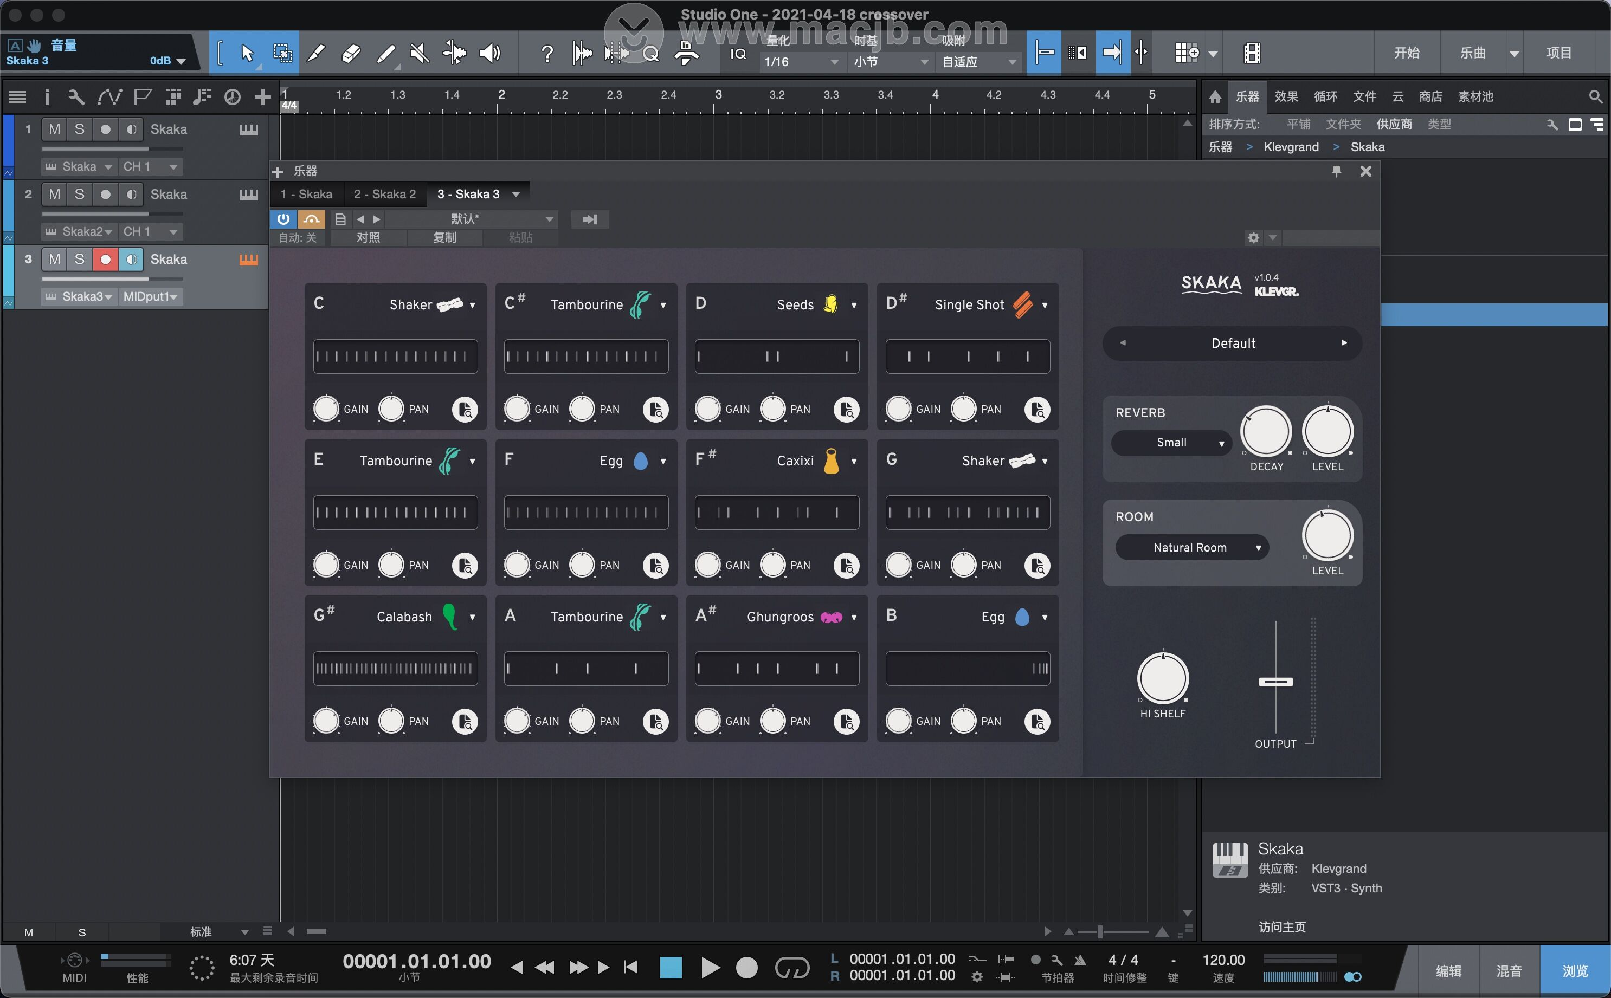The width and height of the screenshot is (1611, 998).
Task: Show automation curve icon in track header
Action: pyautogui.click(x=109, y=97)
